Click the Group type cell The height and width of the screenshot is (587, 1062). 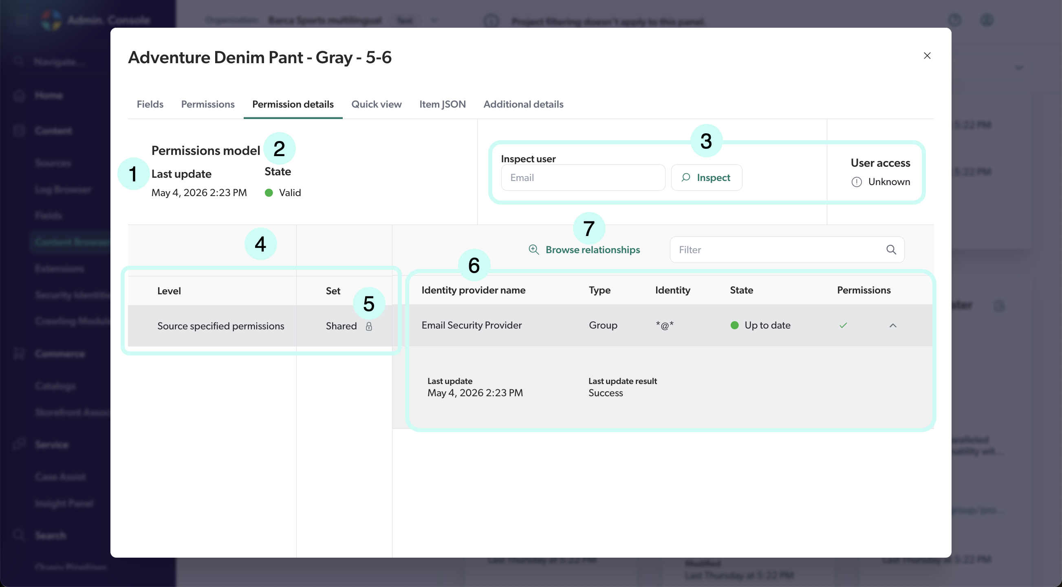(x=603, y=325)
